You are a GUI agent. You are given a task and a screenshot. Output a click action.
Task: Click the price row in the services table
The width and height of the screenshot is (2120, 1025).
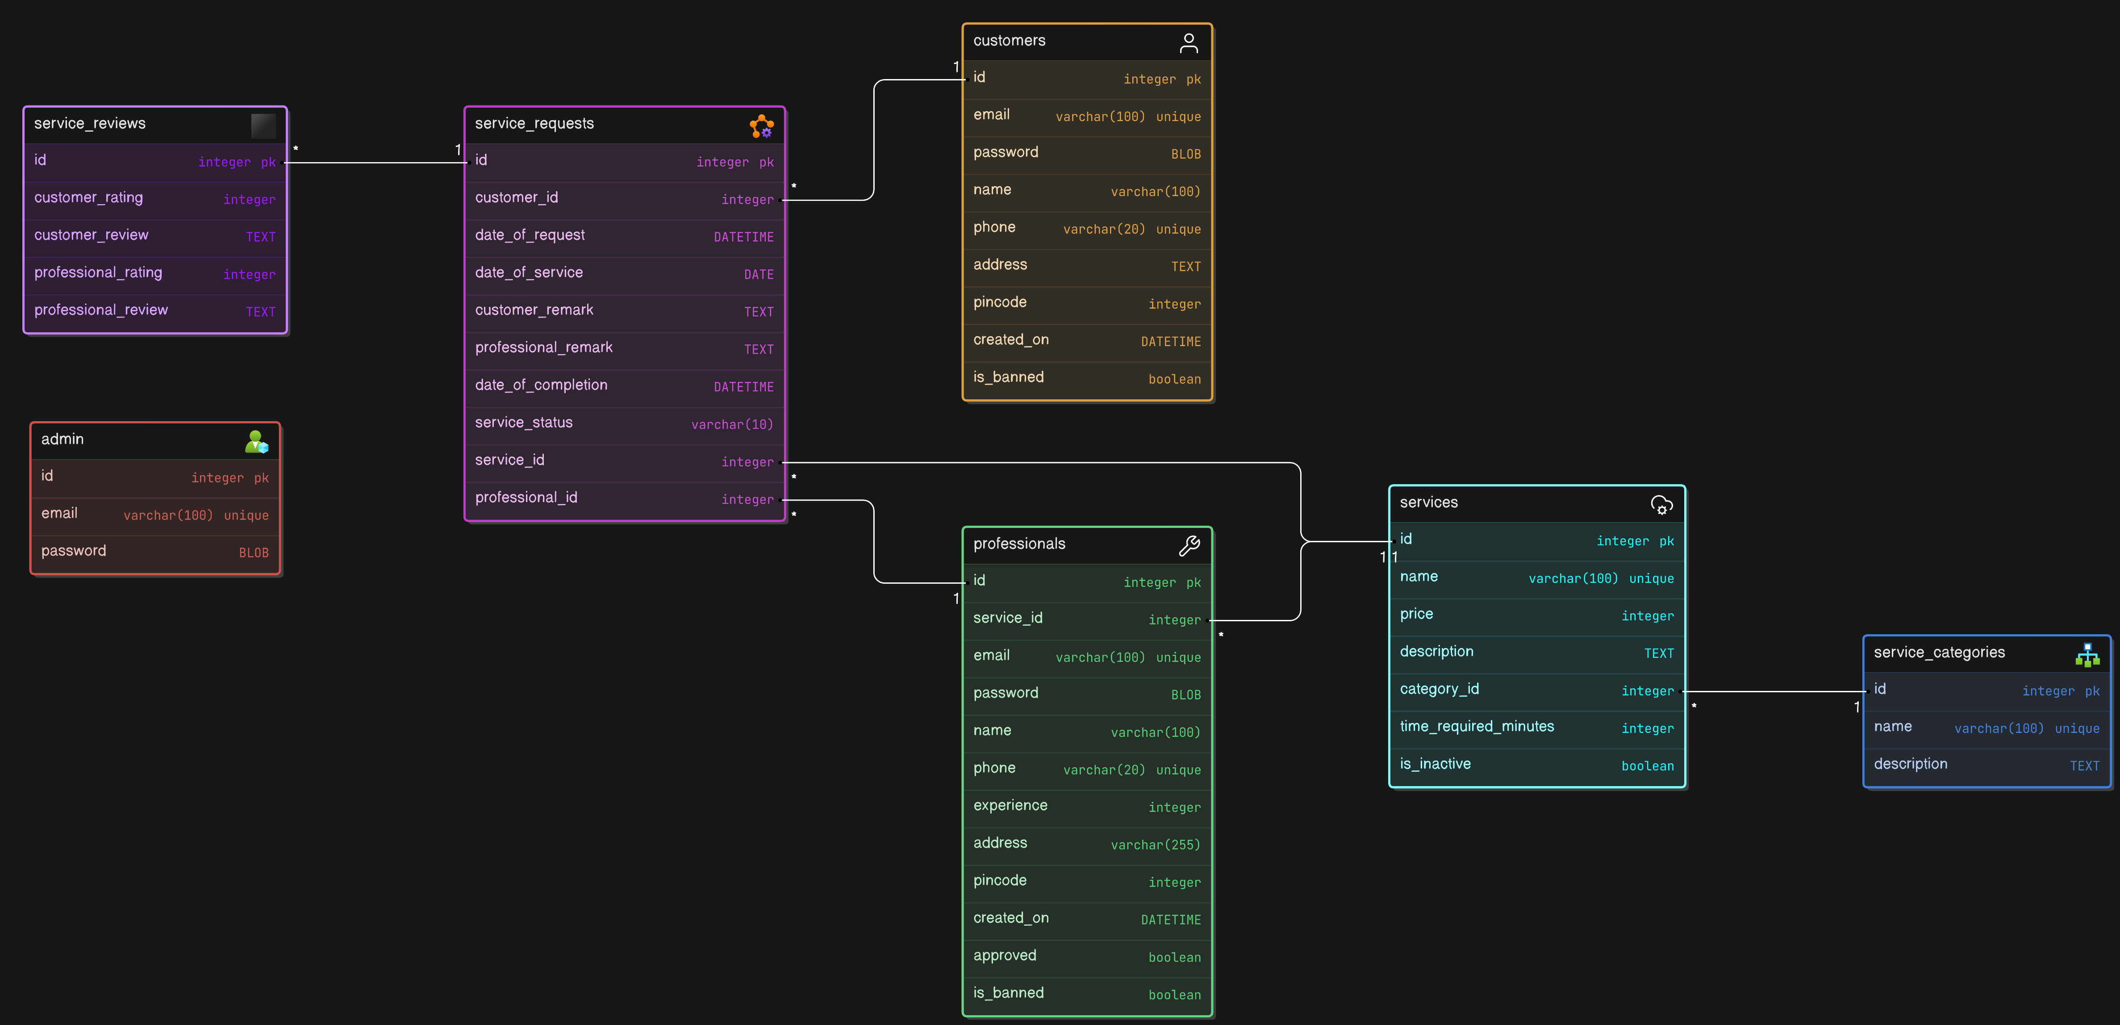pos(1536,614)
